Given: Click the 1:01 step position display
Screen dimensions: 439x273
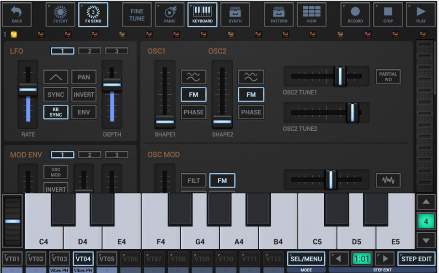Looking at the screenshot, I should (x=362, y=259).
